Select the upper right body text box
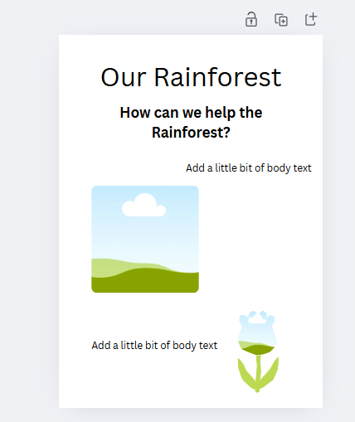The height and width of the screenshot is (422, 355). pos(249,168)
